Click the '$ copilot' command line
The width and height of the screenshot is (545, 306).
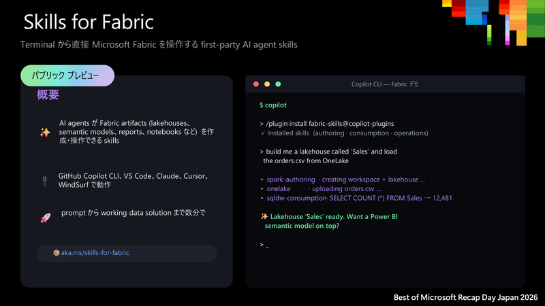(273, 105)
